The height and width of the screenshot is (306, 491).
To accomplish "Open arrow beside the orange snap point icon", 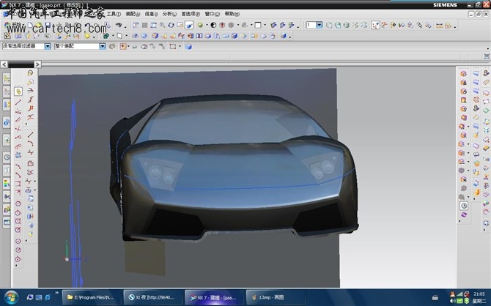I will pyautogui.click(x=128, y=47).
